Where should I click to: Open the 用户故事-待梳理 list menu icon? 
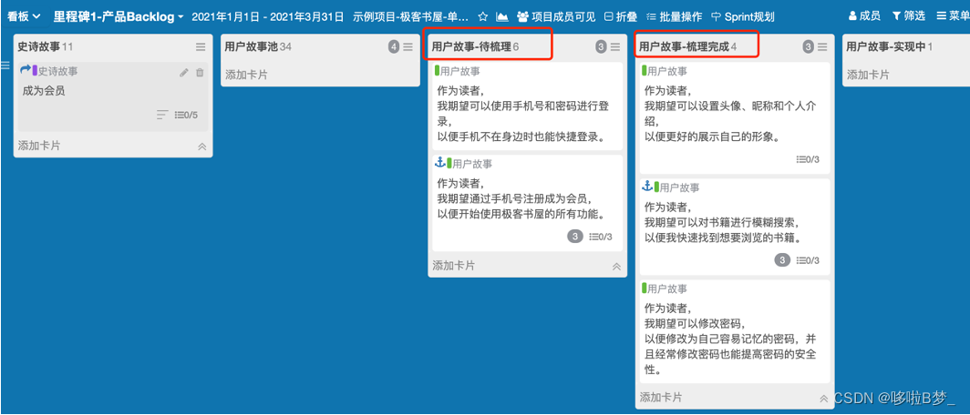click(x=614, y=47)
